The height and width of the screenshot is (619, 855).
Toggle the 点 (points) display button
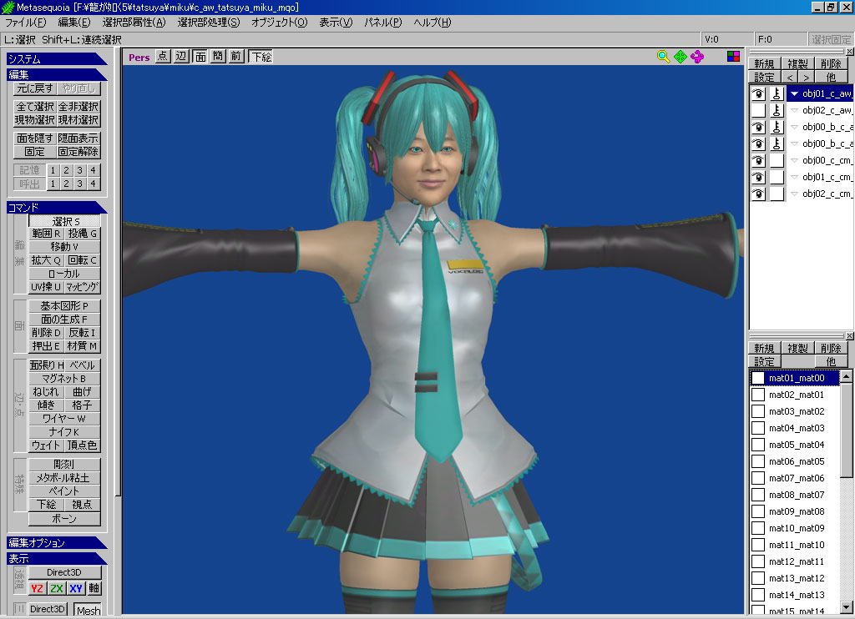[163, 56]
